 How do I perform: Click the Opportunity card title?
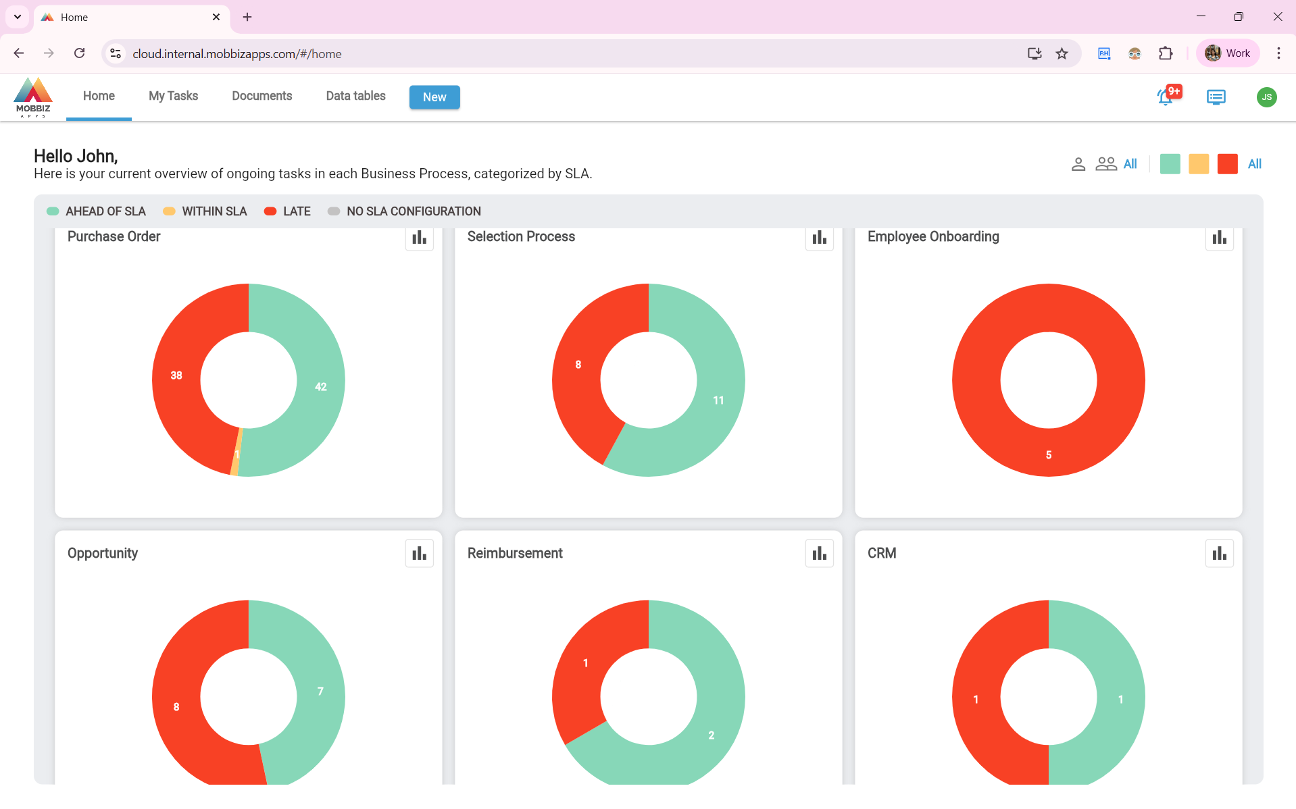click(103, 554)
